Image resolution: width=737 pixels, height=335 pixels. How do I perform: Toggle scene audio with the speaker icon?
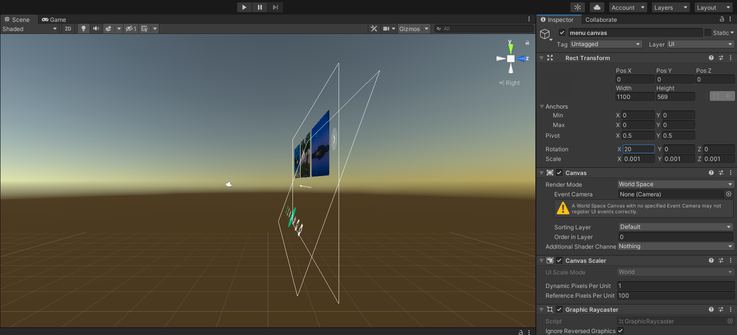click(x=96, y=29)
